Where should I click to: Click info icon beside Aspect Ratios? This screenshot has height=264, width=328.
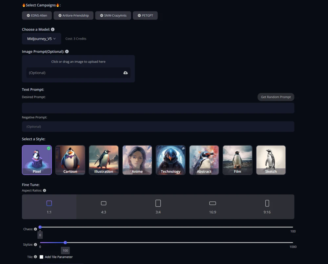tap(45, 190)
